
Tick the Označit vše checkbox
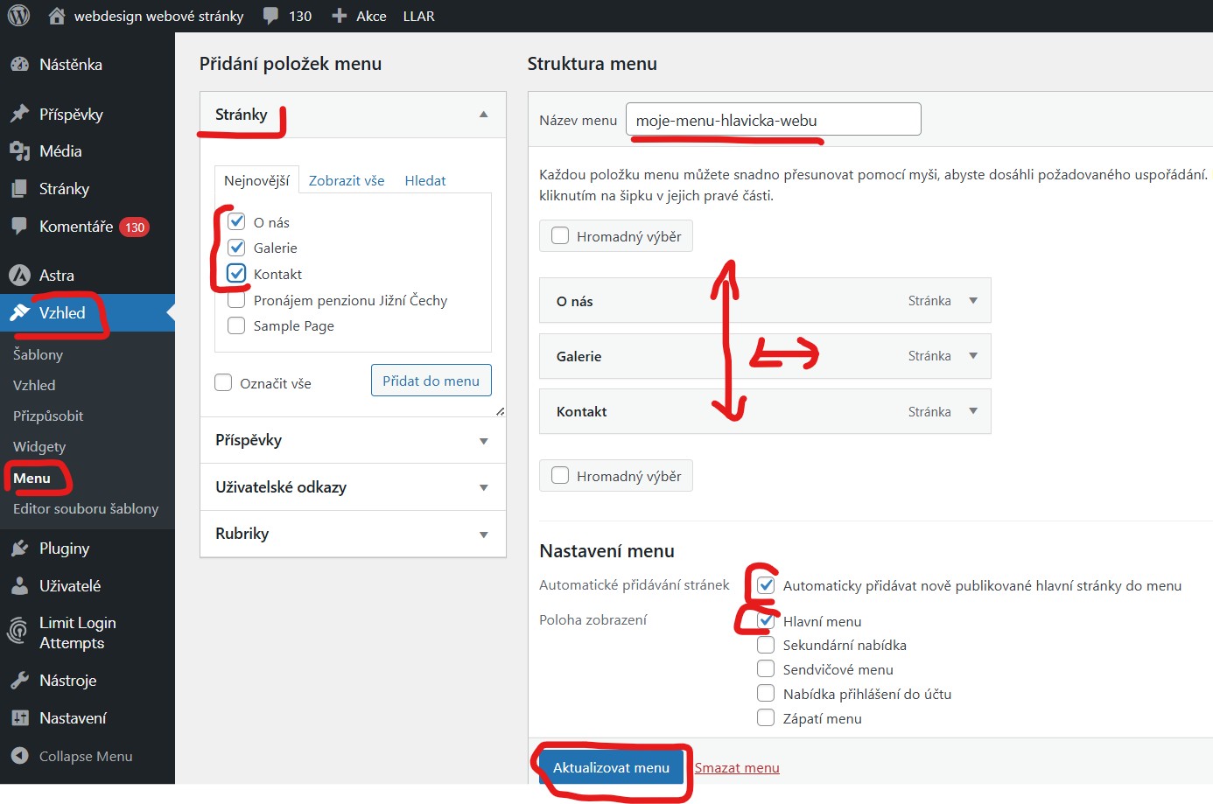coord(223,382)
